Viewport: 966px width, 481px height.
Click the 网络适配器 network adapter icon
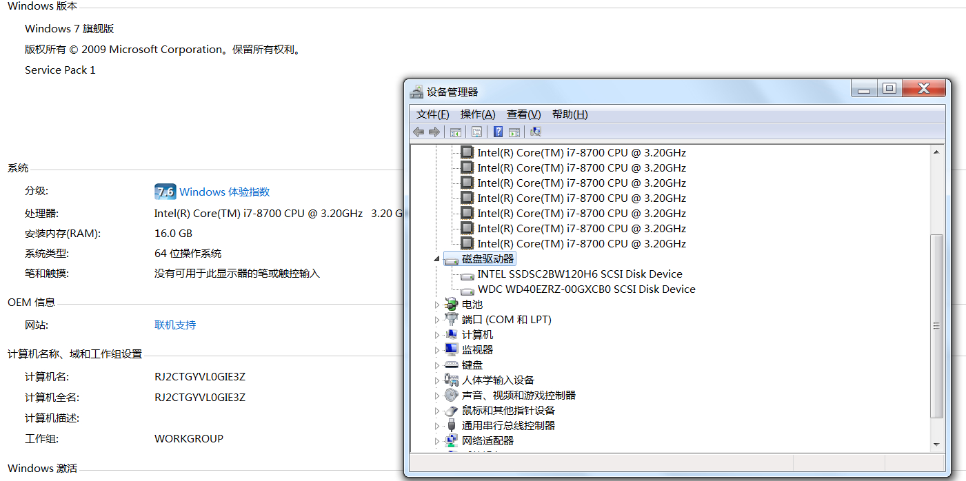coord(452,441)
